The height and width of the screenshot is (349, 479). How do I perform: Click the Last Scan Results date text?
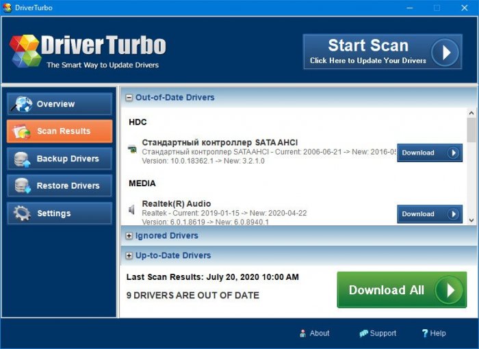click(213, 277)
